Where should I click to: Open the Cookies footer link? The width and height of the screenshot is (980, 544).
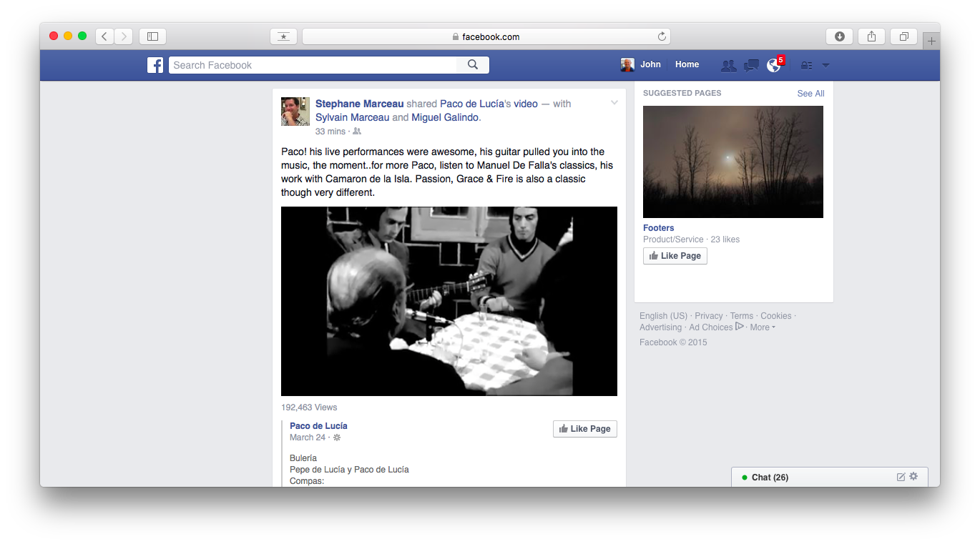tap(776, 316)
